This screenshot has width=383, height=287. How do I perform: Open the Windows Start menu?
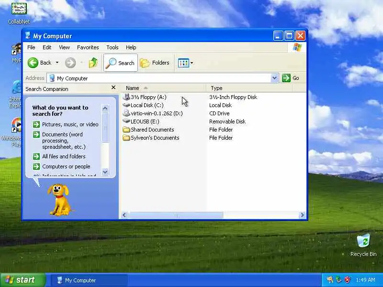23,280
